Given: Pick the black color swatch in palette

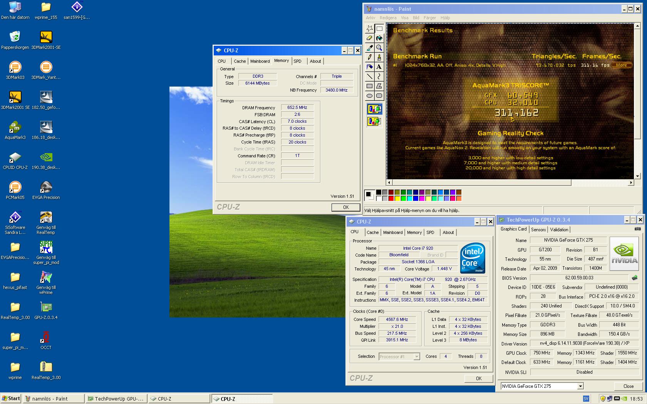Looking at the screenshot, I should click(379, 192).
